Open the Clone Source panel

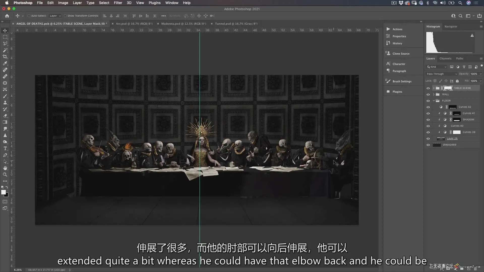(401, 54)
